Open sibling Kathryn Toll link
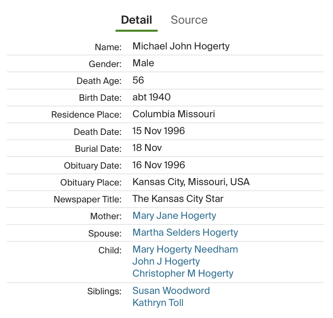The height and width of the screenshot is (318, 333). (x=158, y=303)
